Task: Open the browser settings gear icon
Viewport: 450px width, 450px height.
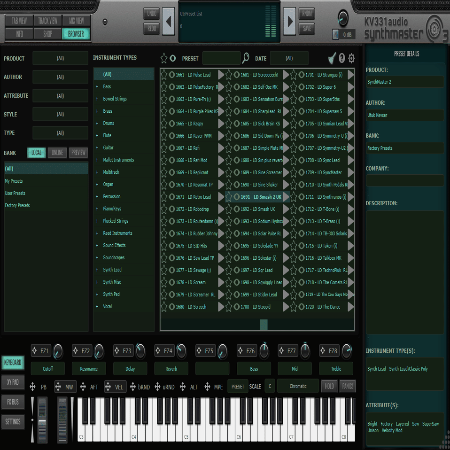Action: coord(351,58)
